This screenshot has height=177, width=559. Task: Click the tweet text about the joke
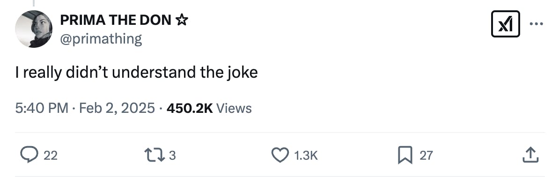pos(136,73)
